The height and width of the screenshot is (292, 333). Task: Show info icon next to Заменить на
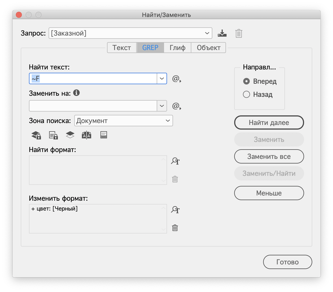(x=76, y=93)
